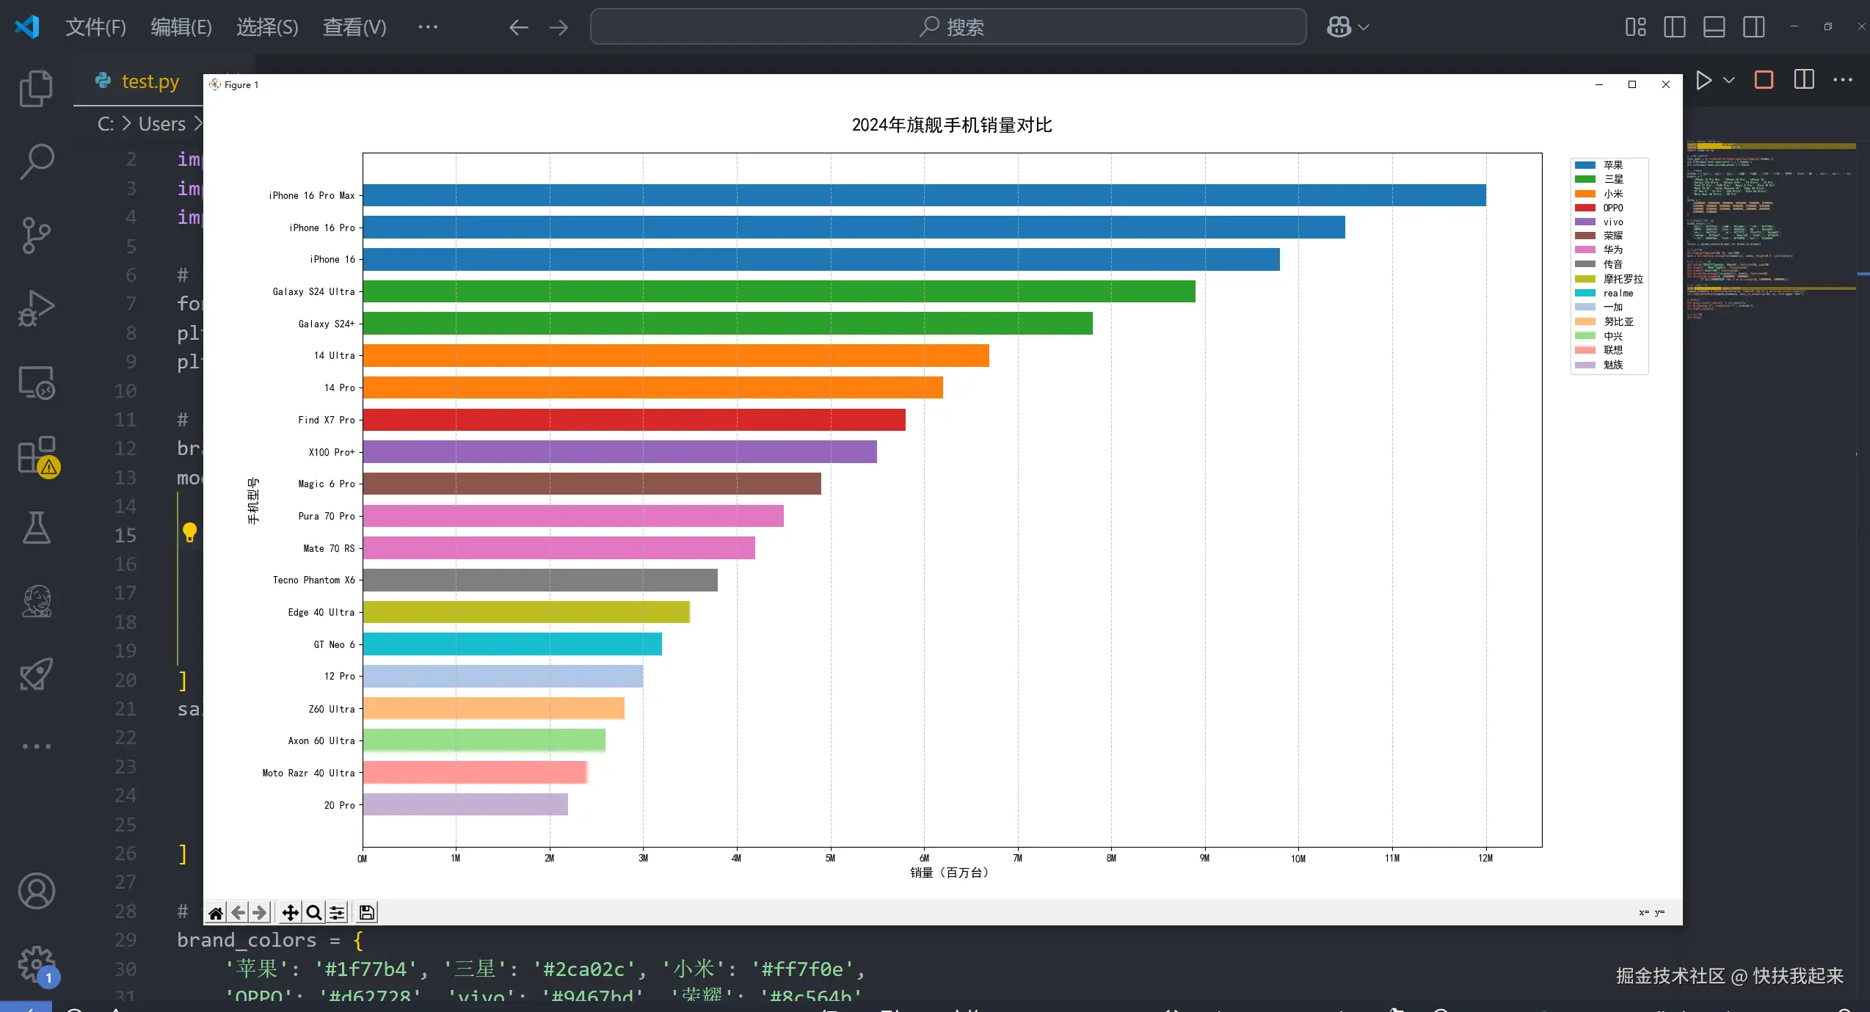This screenshot has width=1870, height=1012.
Task: Open the Source Control view
Action: 36,235
